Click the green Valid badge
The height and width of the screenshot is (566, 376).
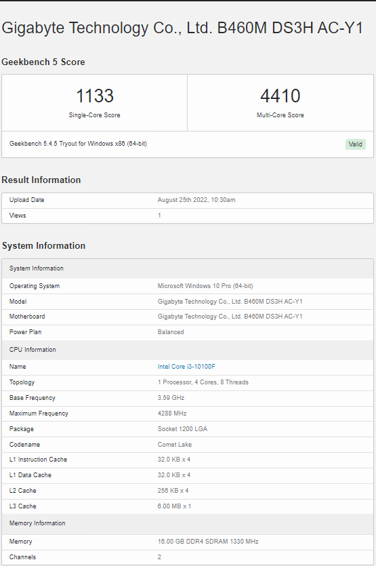click(x=356, y=144)
